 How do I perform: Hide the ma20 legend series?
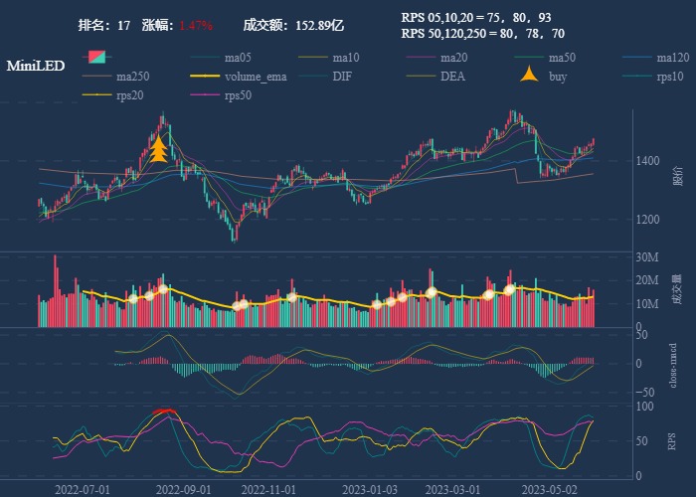[436, 58]
